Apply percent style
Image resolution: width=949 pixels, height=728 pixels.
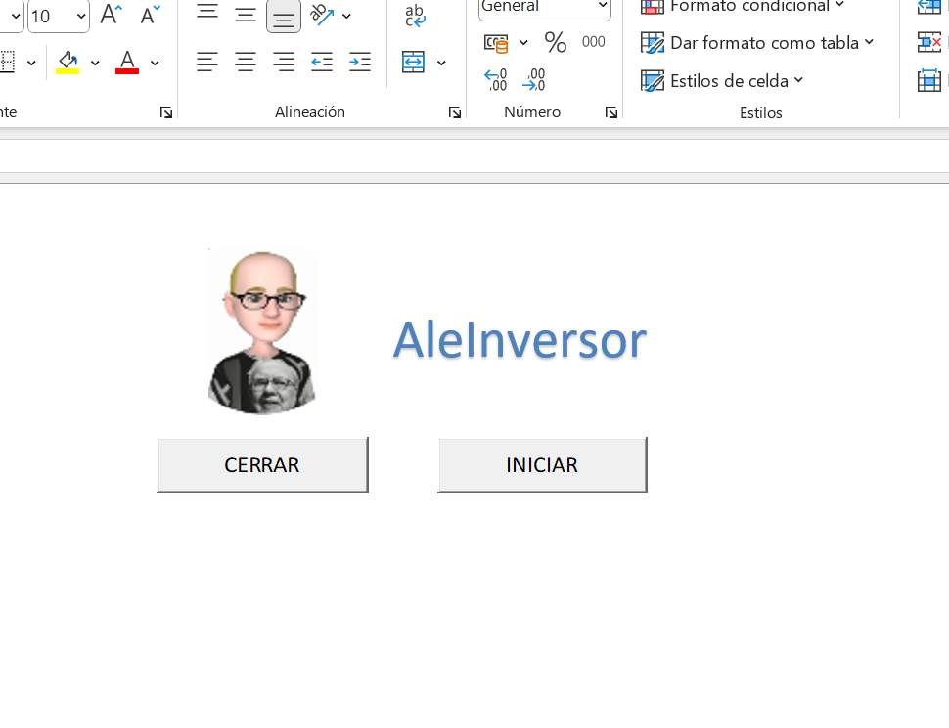(556, 42)
